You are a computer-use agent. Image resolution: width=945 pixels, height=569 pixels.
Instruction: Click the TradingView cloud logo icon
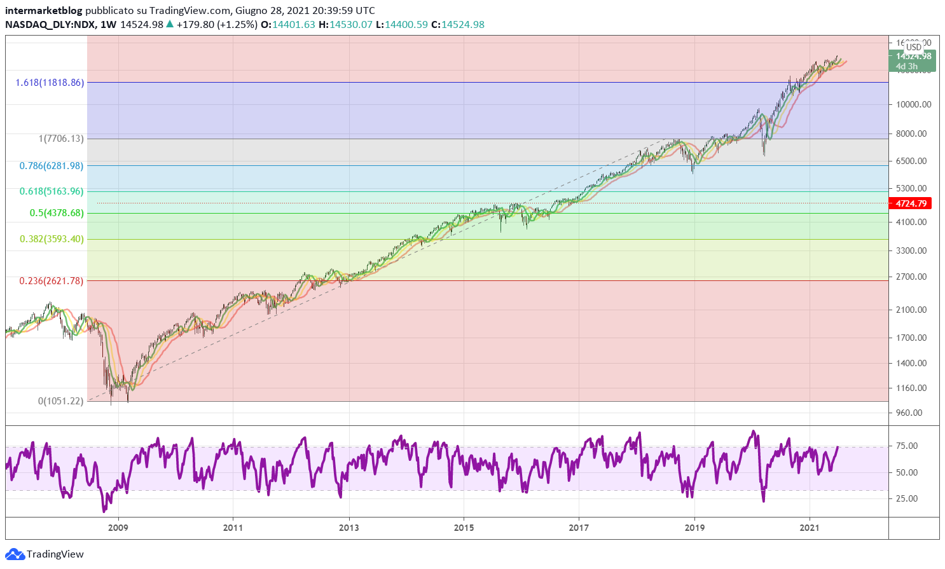[x=15, y=554]
